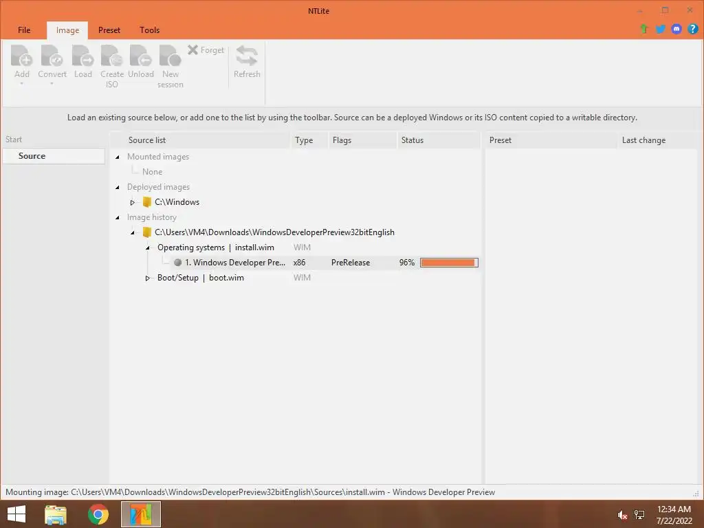The width and height of the screenshot is (704, 528).
Task: Click the green update arrow icon
Action: (643, 29)
